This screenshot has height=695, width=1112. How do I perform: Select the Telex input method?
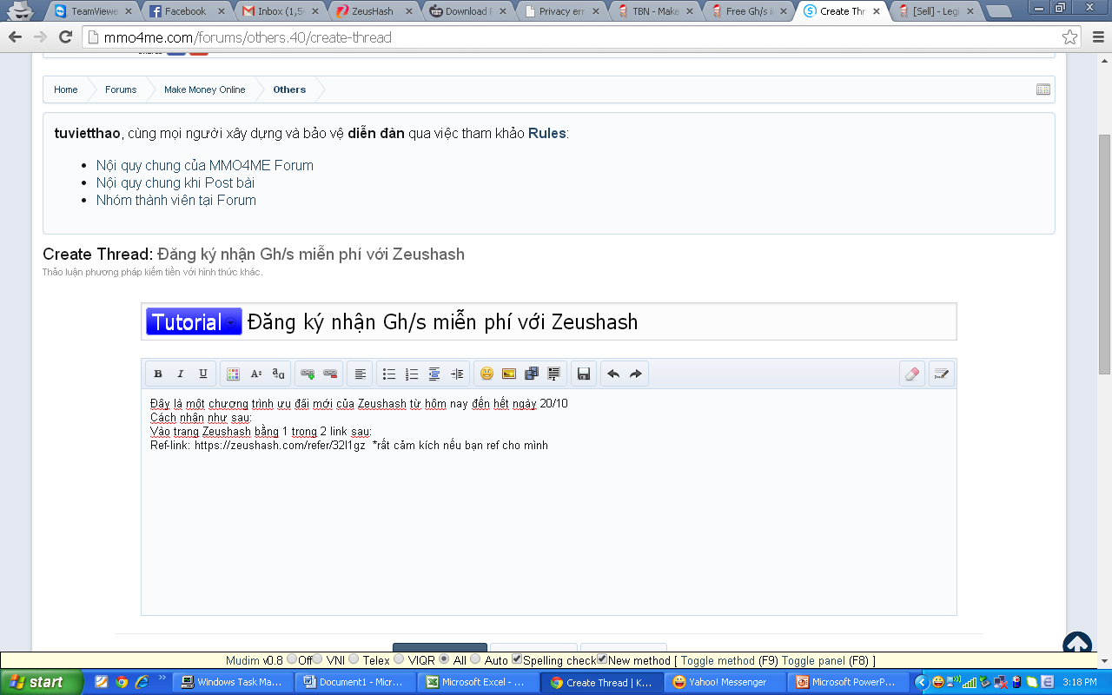point(354,659)
